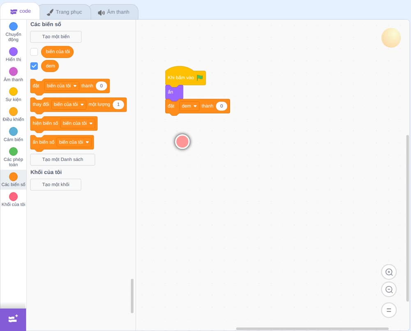Expand variable dropdown in 'hiện biến số' block
This screenshot has height=331, width=411.
point(78,123)
